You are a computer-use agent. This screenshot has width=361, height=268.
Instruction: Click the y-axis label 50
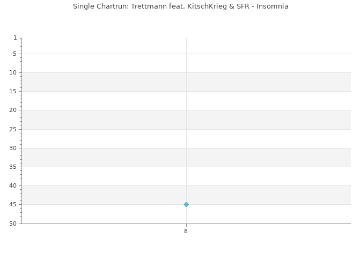tap(13, 224)
